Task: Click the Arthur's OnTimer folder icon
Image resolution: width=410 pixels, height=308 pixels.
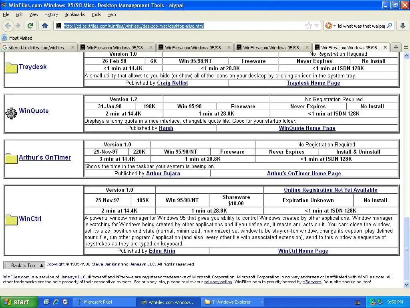Action: pos(11,158)
